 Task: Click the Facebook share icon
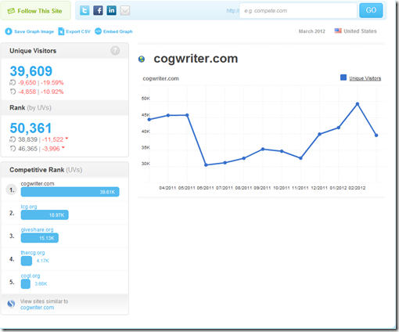click(x=98, y=10)
